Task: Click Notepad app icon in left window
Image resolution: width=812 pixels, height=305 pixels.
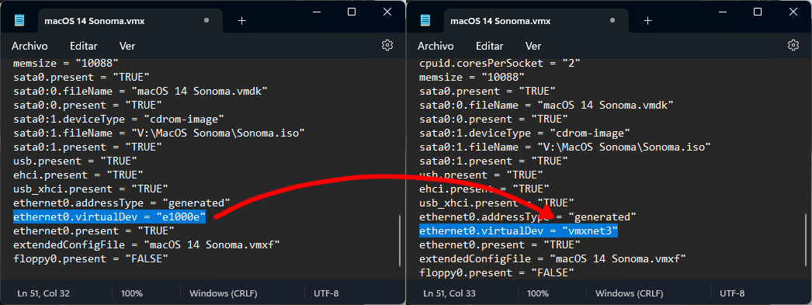Action: tap(19, 20)
